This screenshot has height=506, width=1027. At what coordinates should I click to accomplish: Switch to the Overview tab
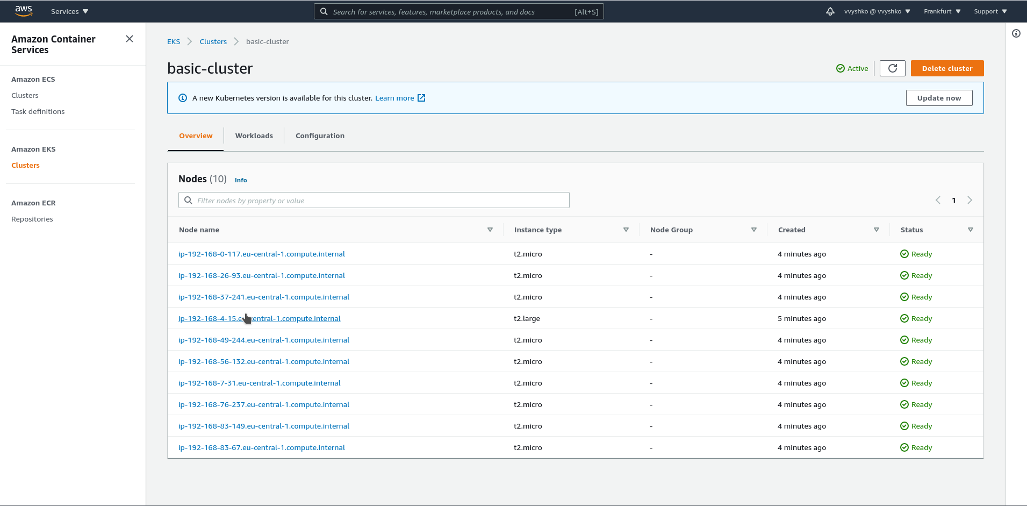pyautogui.click(x=196, y=136)
